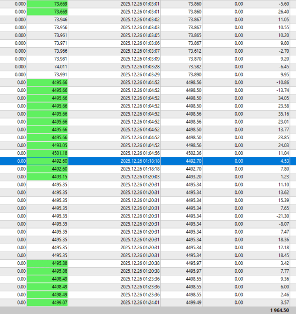The width and height of the screenshot is (296, 314).
Task: Select the timestamp 2025.12.26 01:03:07
Action: (140, 51)
